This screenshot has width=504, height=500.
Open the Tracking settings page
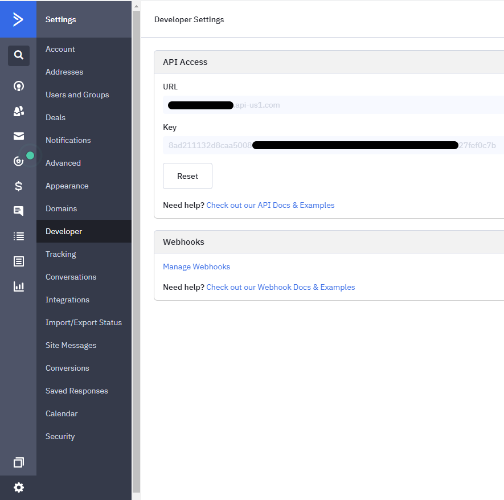click(61, 254)
